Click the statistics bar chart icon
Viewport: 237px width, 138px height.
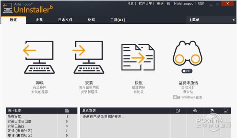(x=67, y=111)
